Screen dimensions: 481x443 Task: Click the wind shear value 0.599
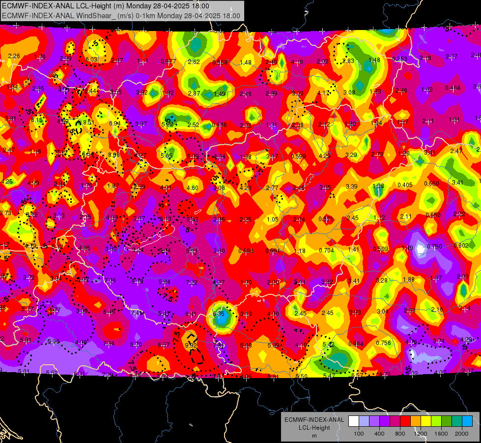tap(299, 156)
